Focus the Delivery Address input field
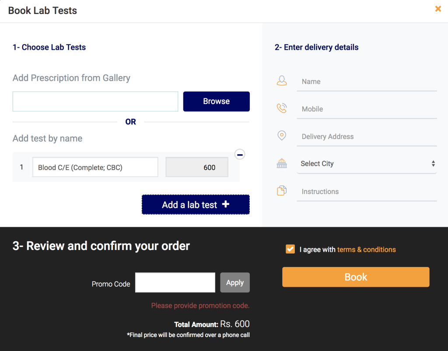Screen dimensions: 448x351 click(367, 137)
